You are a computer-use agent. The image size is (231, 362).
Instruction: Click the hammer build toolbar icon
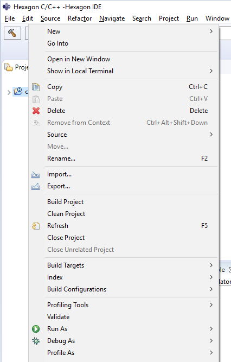click(x=12, y=33)
